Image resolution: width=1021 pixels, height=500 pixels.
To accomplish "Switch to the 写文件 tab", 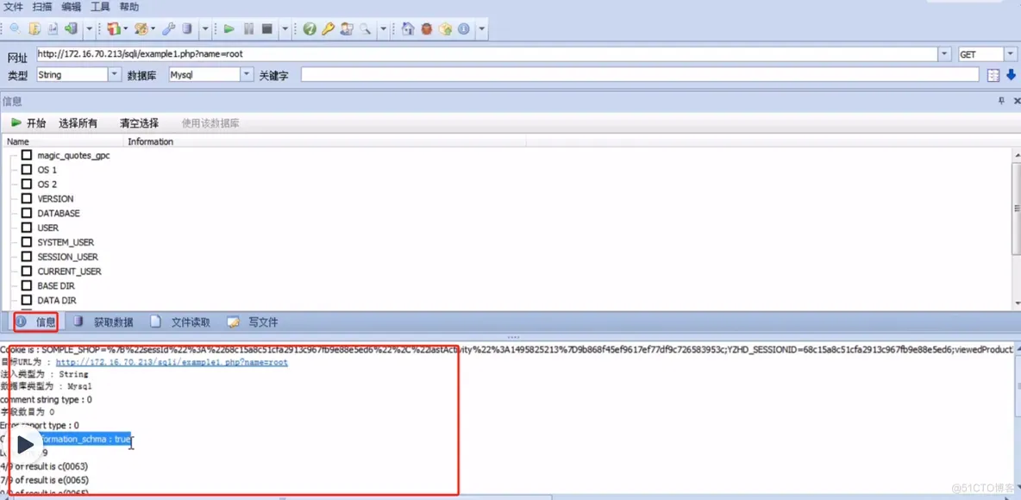I will click(253, 322).
